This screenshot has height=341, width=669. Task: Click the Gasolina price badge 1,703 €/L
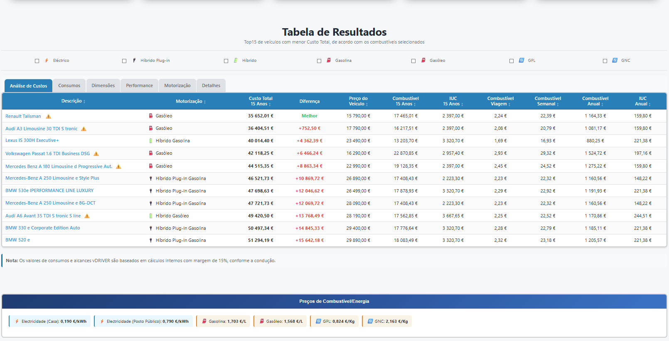point(224,322)
